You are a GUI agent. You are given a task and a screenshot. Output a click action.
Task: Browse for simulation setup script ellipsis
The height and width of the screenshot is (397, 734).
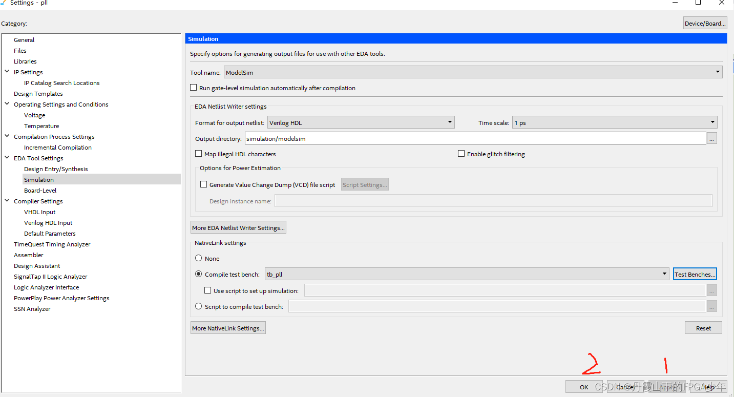[x=711, y=290]
